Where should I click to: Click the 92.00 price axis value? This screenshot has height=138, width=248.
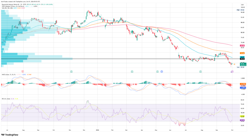(242, 17)
